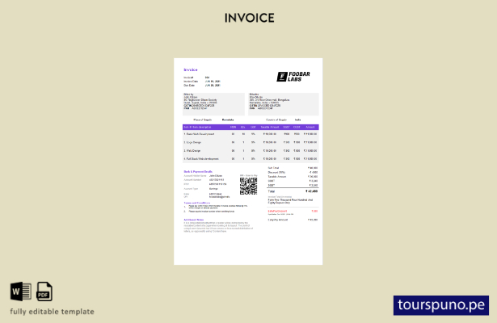This screenshot has height=323, width=497.
Task: Click the purple table header bar
Action: point(251,127)
